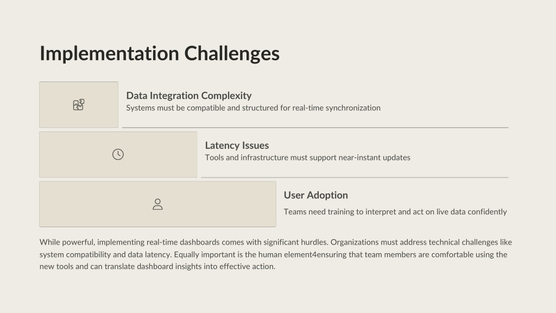Image resolution: width=556 pixels, height=313 pixels.
Task: Click last paragraph line about effective action
Action: [157, 266]
